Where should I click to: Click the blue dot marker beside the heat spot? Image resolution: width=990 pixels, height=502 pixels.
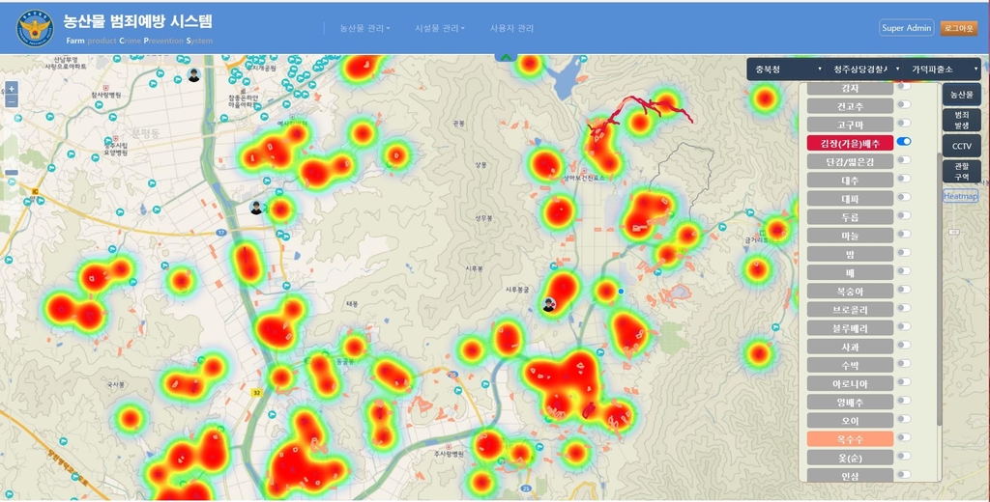(621, 291)
